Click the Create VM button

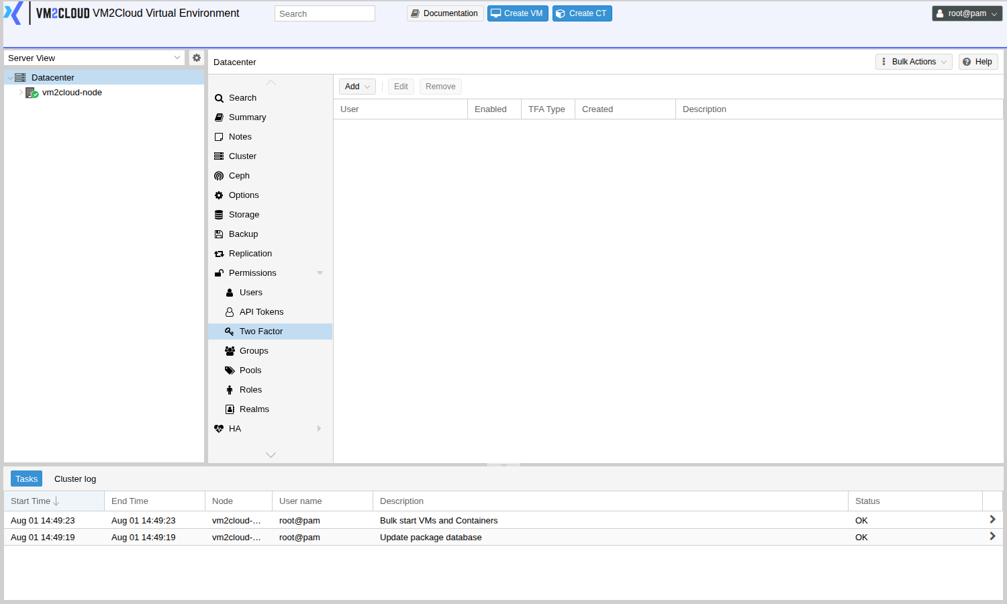click(518, 13)
